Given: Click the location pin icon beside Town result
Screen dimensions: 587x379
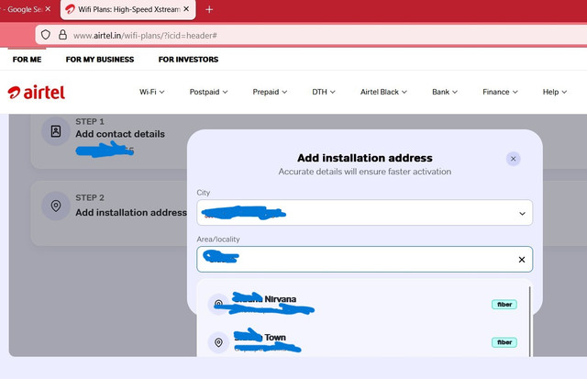Looking at the screenshot, I should tap(218, 342).
